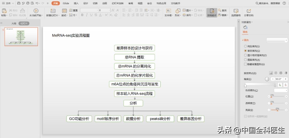The width and height of the screenshot is (289, 138).
Task: Click the angle plus stepper button
Action: (x=286, y=79)
